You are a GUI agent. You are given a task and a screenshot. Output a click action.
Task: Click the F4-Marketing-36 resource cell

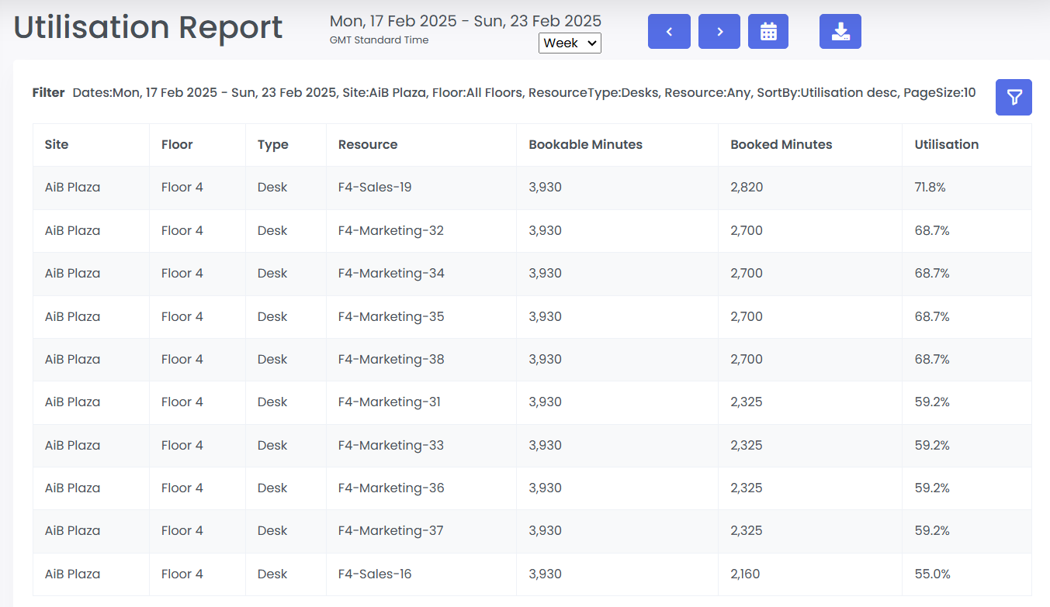coord(391,488)
